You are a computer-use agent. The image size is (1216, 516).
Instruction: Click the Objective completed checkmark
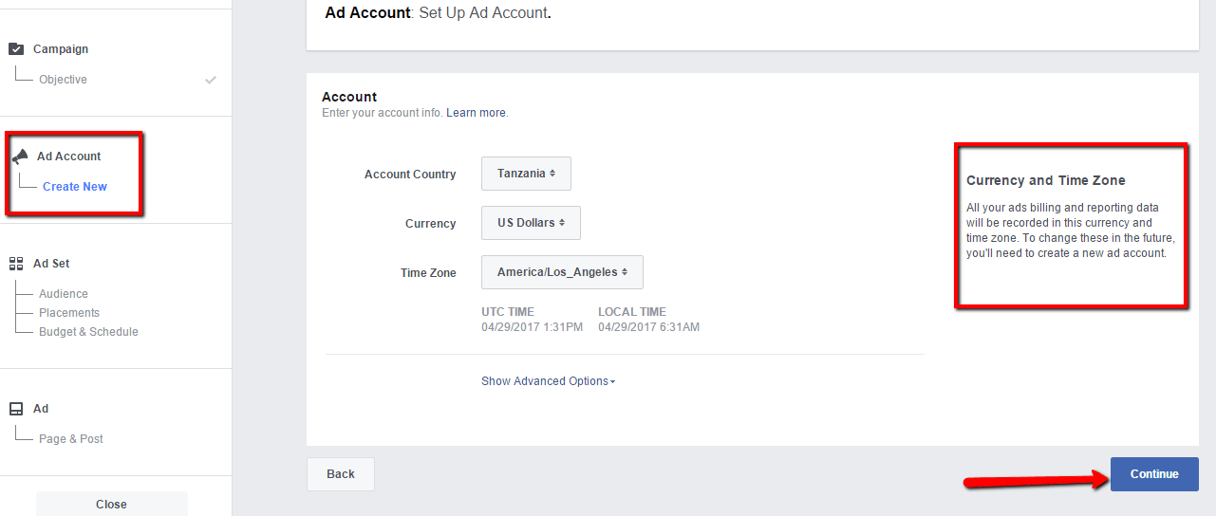click(x=211, y=80)
